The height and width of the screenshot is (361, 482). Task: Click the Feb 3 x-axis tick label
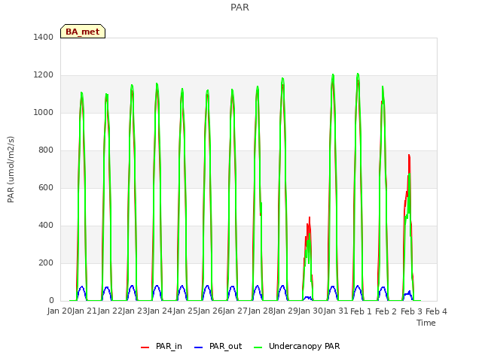(x=411, y=311)
